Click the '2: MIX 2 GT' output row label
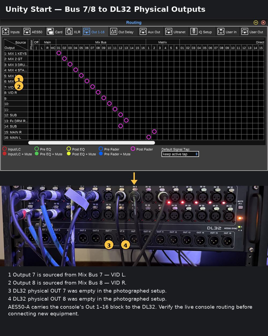268x336 pixels. (16, 59)
